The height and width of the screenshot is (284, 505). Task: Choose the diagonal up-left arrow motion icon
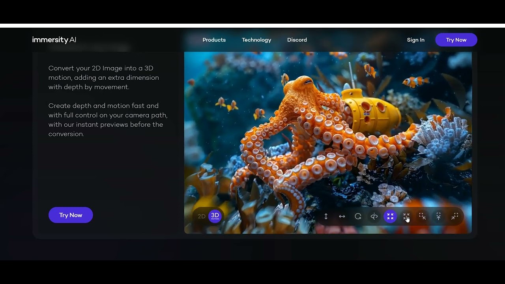coord(423,216)
